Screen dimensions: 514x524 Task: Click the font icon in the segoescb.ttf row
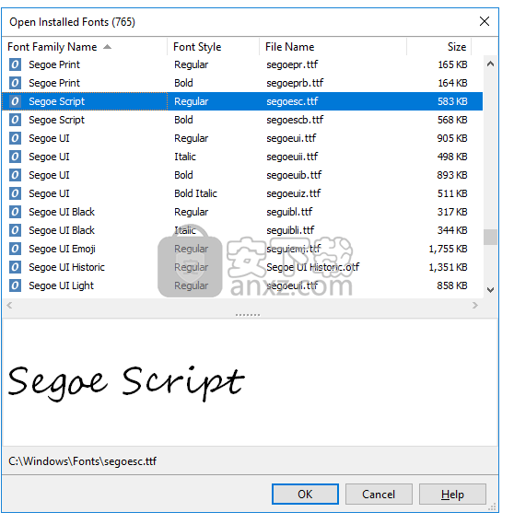point(15,120)
